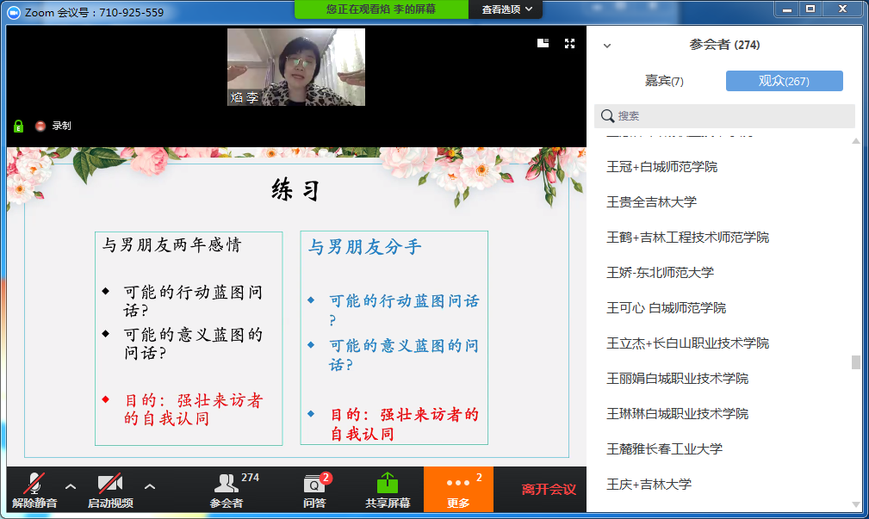The height and width of the screenshot is (519, 869).
Task: Select participant 王娇-东北师范大学
Action: 660,273
